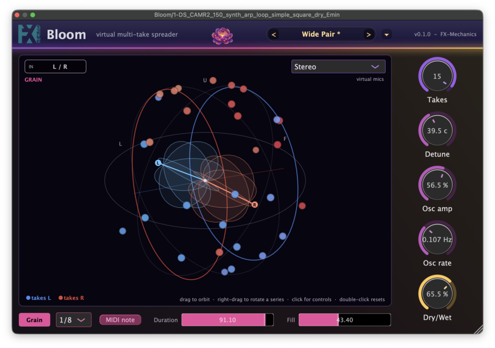Image resolution: width=495 pixels, height=348 pixels.
Task: Go to previous preset with left arrow
Action: click(x=274, y=34)
